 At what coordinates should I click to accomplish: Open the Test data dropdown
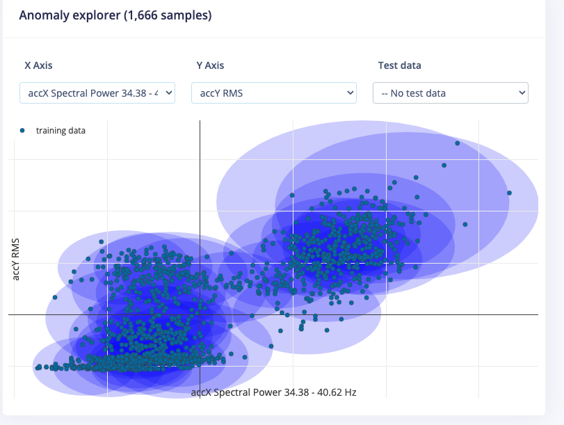click(x=451, y=93)
